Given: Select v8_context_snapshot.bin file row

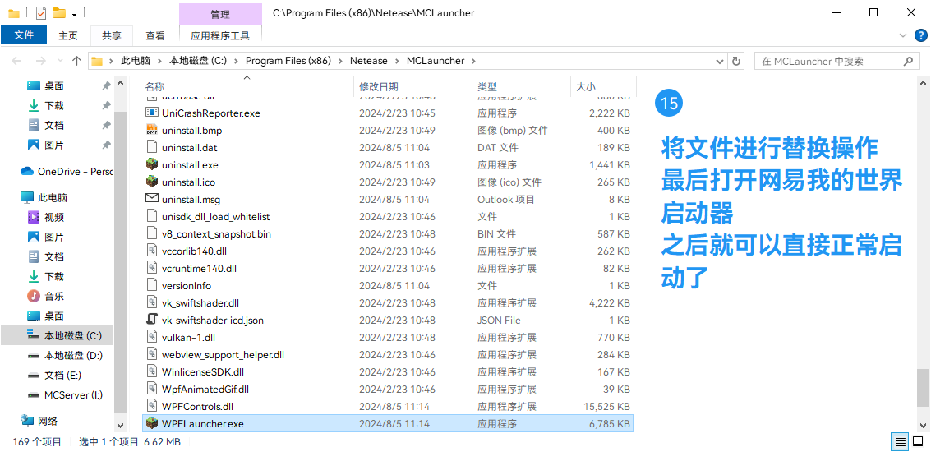Looking at the screenshot, I should point(388,234).
